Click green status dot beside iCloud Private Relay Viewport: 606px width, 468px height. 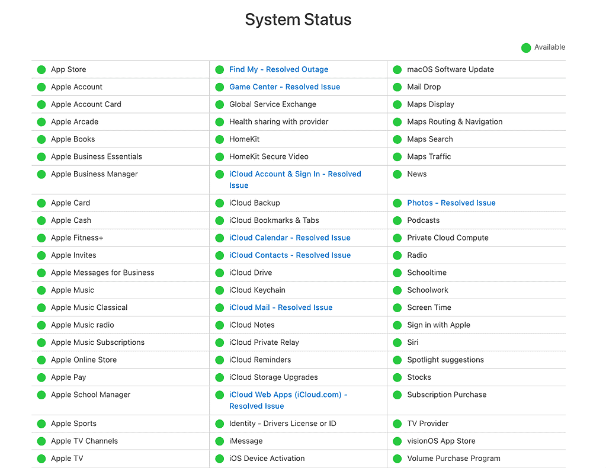(x=220, y=342)
